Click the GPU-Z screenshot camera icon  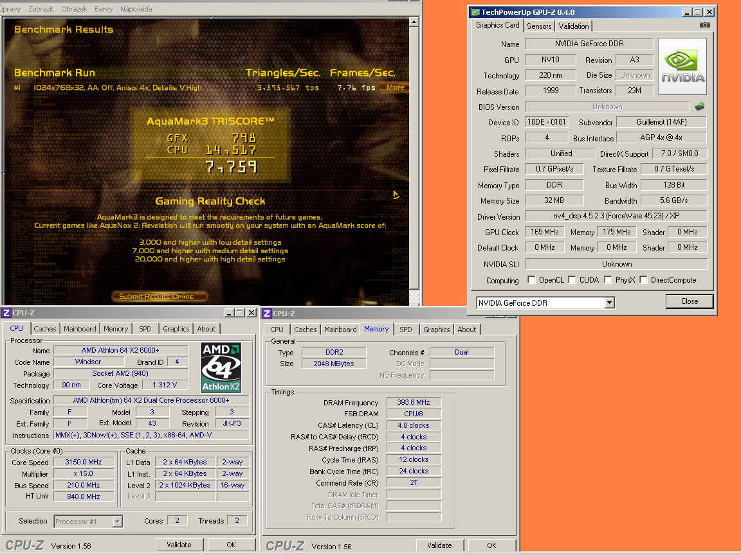[x=704, y=25]
